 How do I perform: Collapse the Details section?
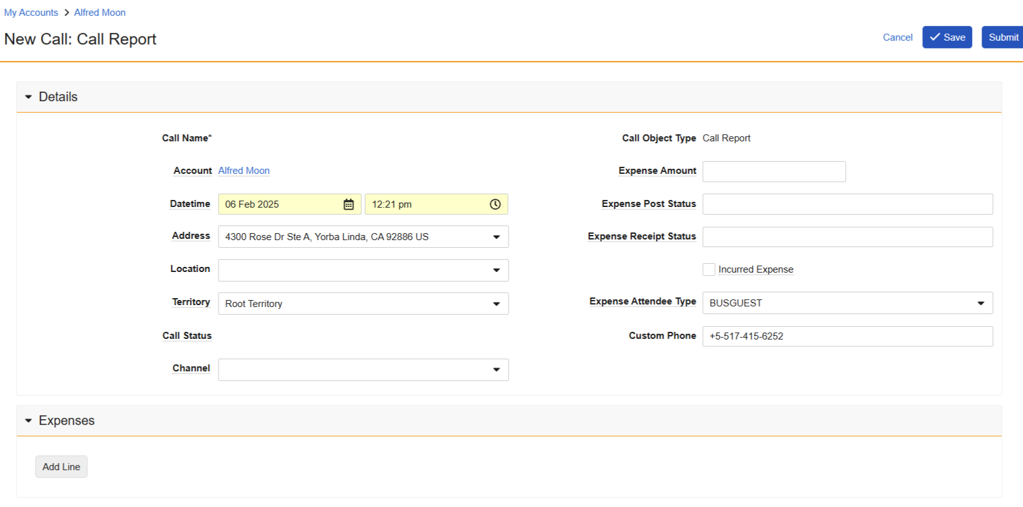[x=29, y=97]
